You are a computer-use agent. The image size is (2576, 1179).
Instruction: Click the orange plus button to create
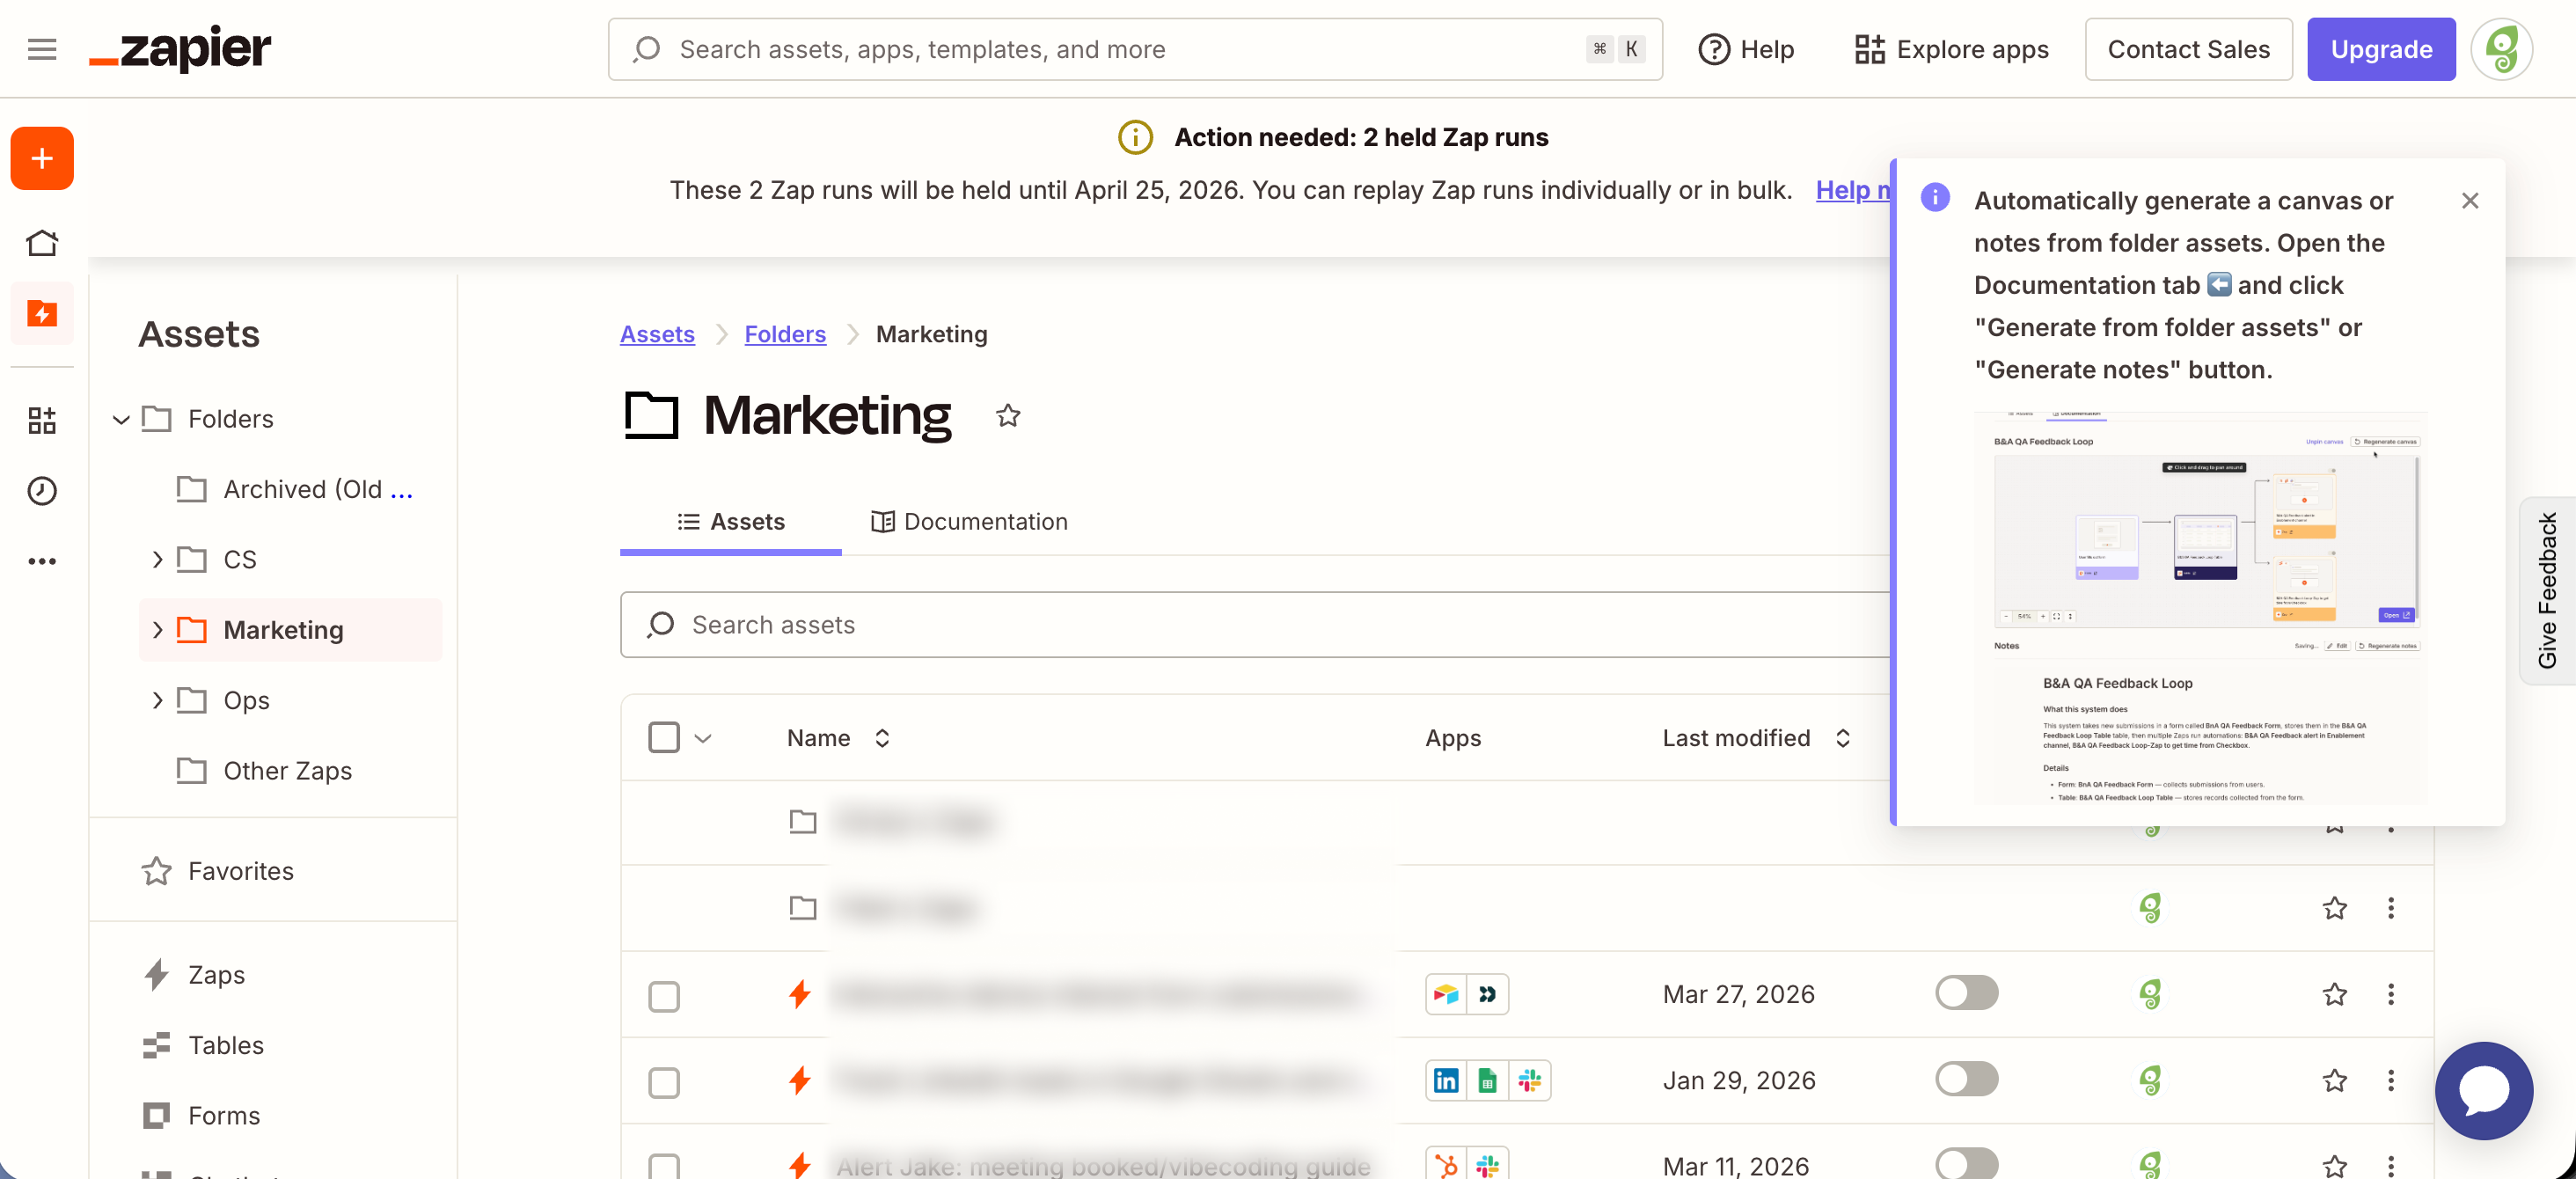41,157
